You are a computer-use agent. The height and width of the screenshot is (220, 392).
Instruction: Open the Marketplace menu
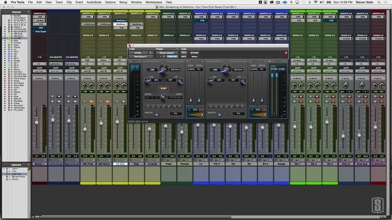154,2
